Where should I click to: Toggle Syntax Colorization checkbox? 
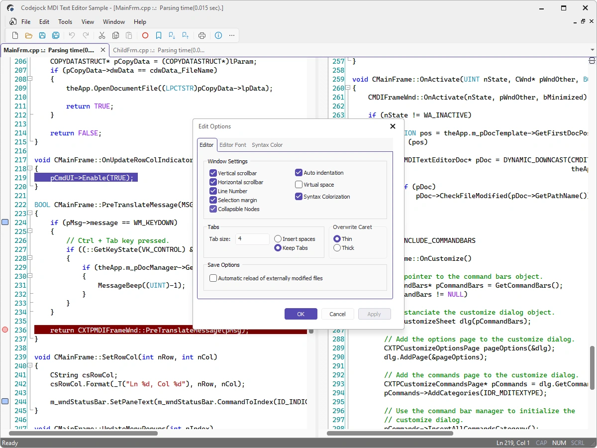click(298, 197)
